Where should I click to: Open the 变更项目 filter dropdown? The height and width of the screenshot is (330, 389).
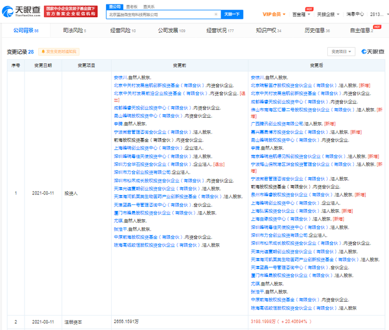pyautogui.click(x=341, y=52)
